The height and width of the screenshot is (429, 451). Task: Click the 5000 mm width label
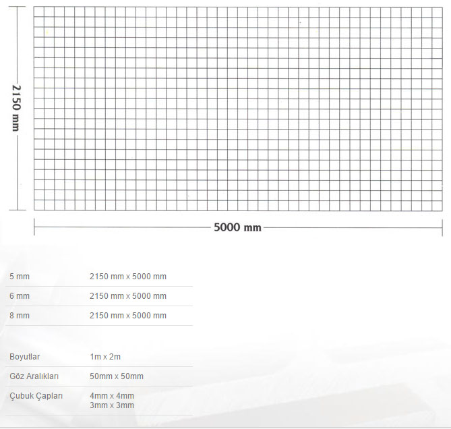(x=237, y=227)
